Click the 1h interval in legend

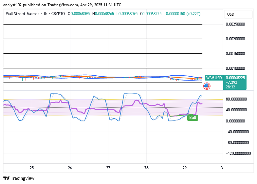coord(45,14)
